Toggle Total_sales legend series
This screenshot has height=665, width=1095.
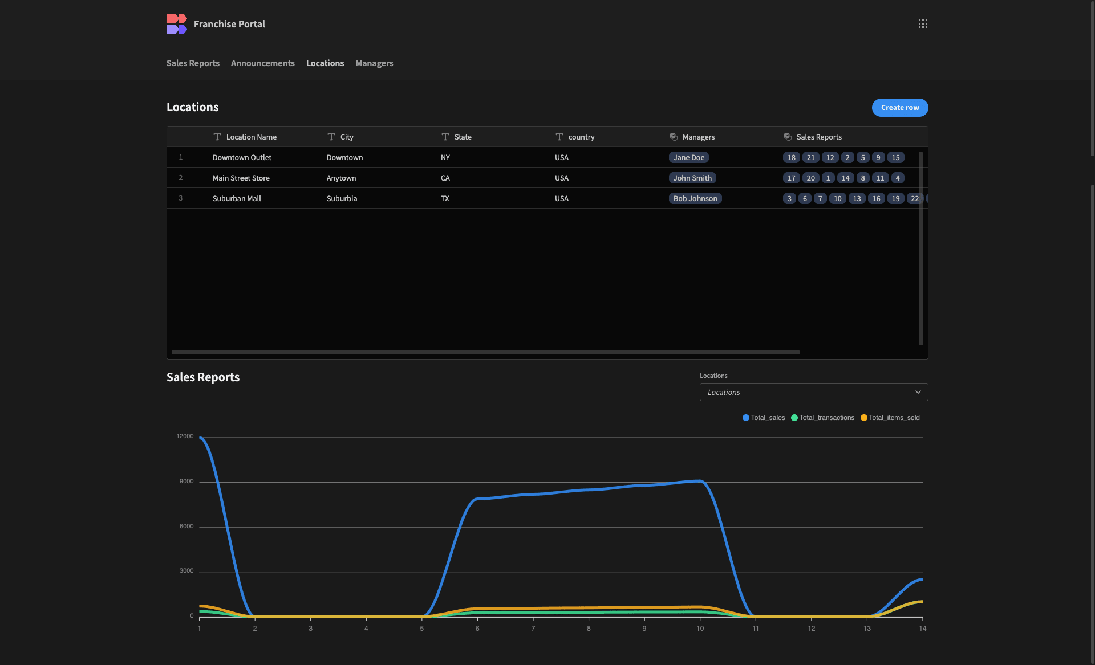point(764,418)
